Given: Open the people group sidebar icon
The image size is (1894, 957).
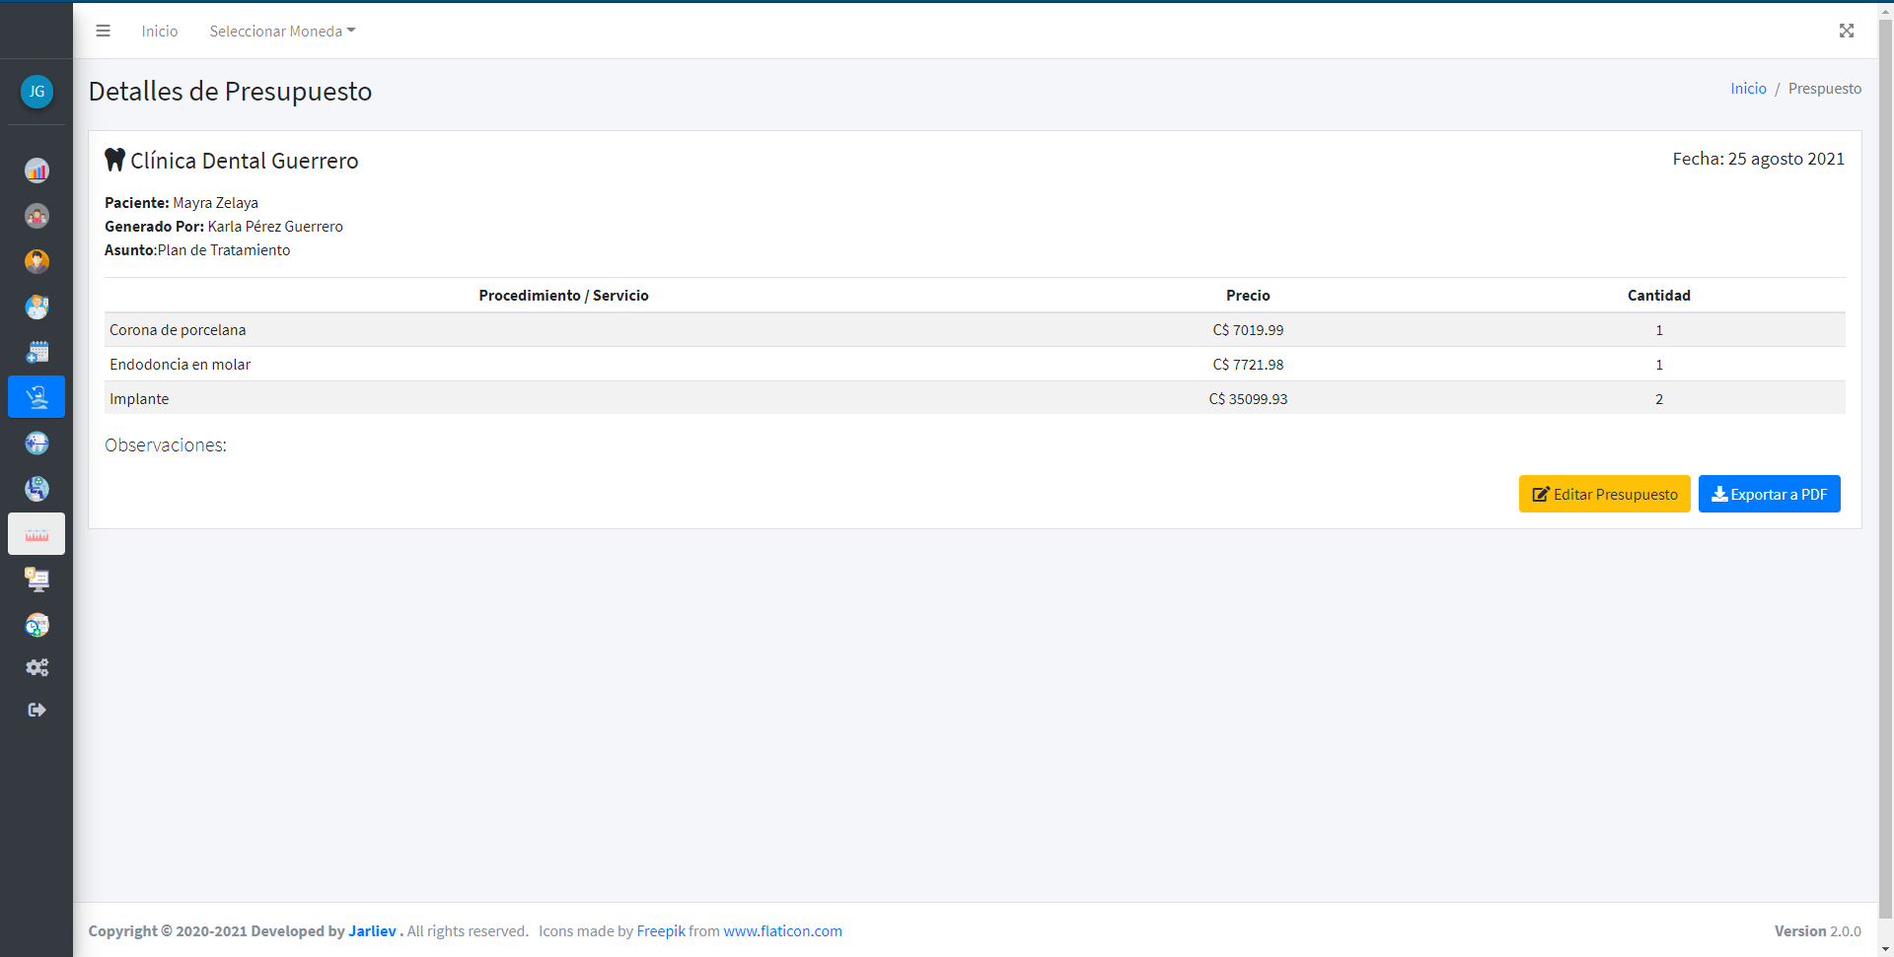Looking at the screenshot, I should (36, 216).
